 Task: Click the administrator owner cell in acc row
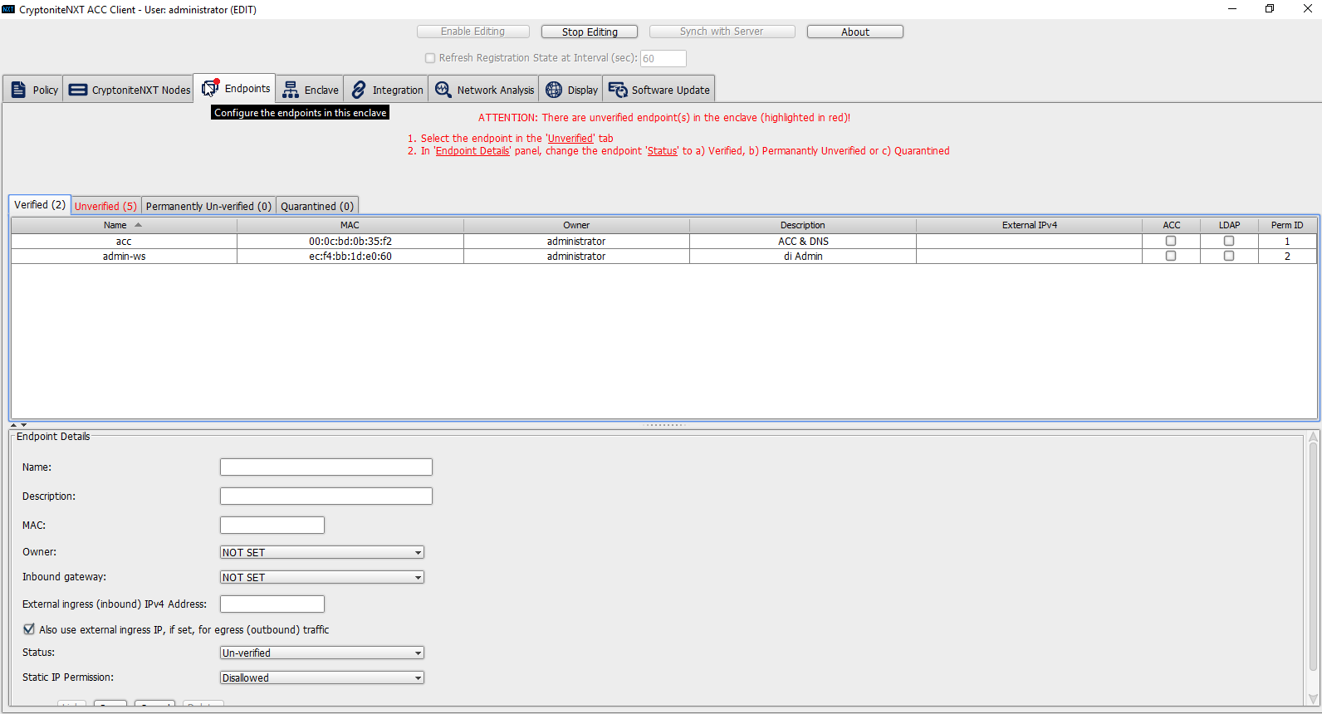click(x=576, y=242)
